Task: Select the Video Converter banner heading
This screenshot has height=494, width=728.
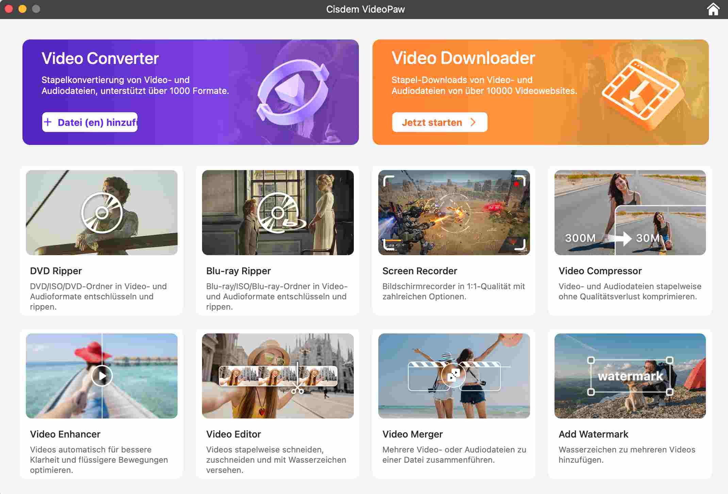Action: coord(100,59)
